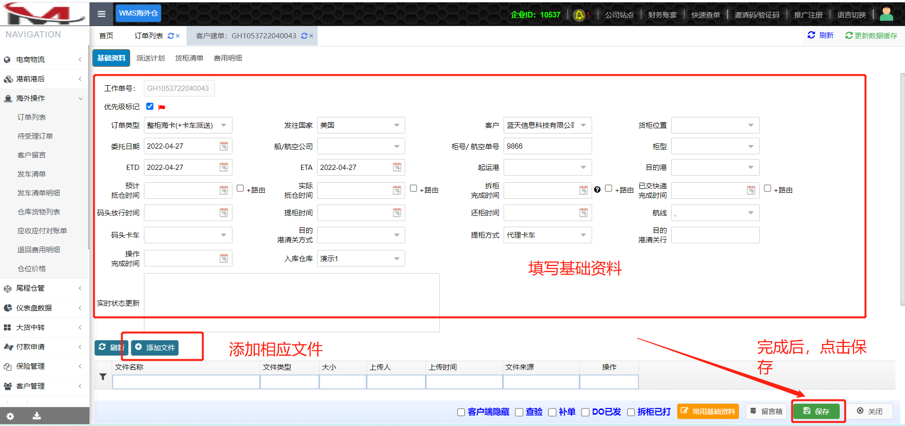Open the calendar picker for 码头放行时间
The height and width of the screenshot is (426, 905).
click(x=224, y=213)
